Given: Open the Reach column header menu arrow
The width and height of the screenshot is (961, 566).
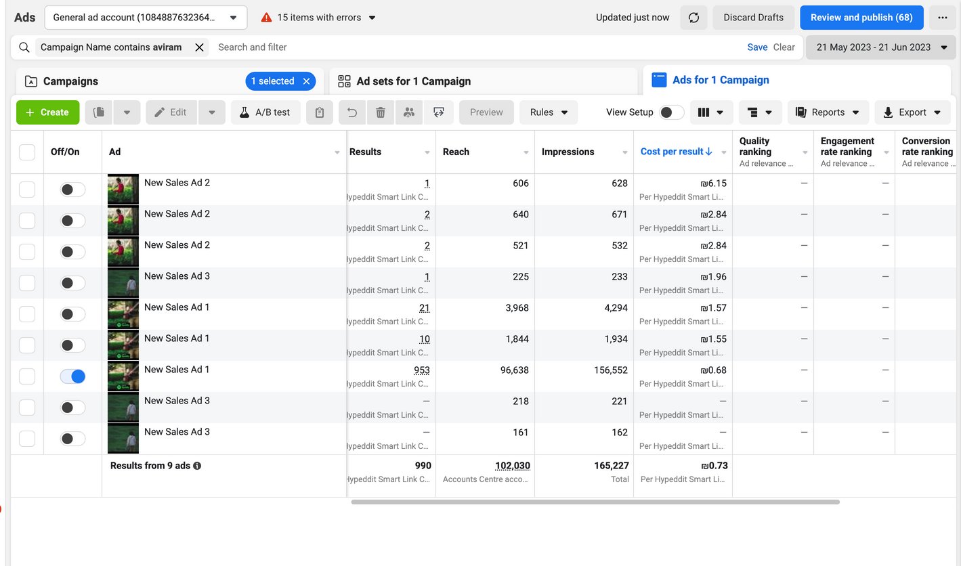Looking at the screenshot, I should click(x=526, y=153).
